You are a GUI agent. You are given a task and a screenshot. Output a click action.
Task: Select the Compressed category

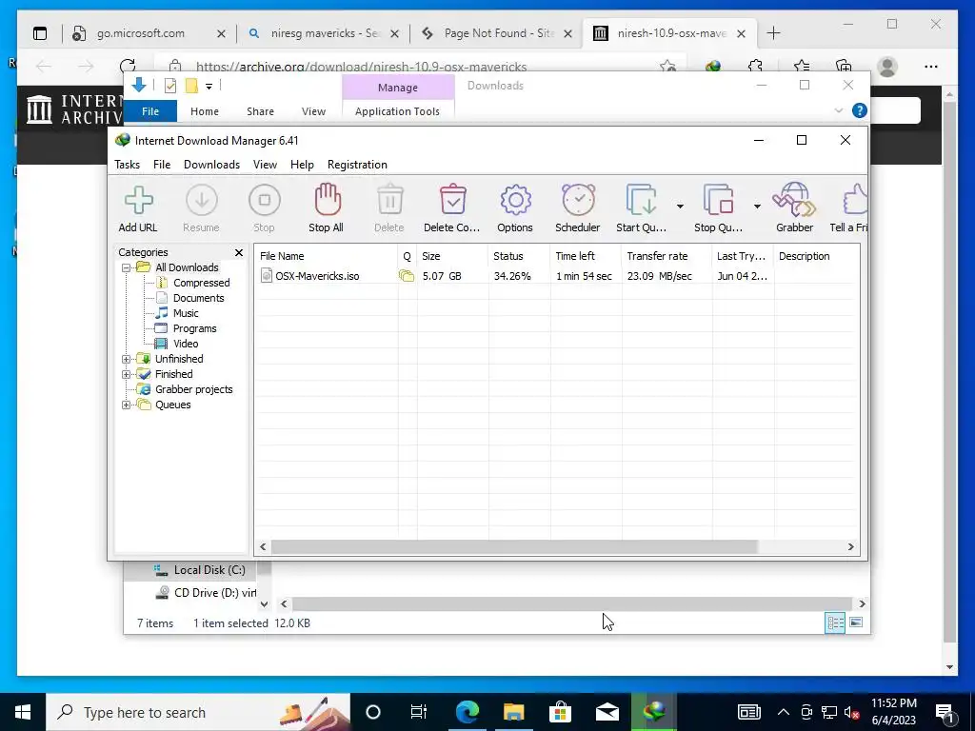point(201,283)
